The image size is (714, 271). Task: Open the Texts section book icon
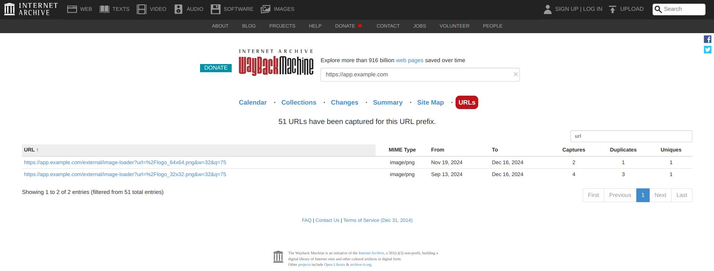click(104, 9)
